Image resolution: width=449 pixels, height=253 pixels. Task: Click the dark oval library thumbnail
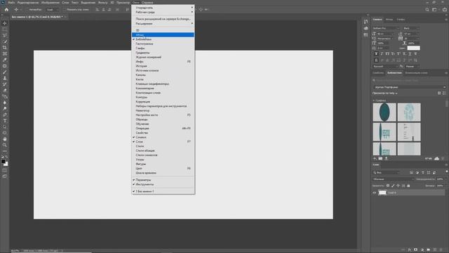click(384, 112)
